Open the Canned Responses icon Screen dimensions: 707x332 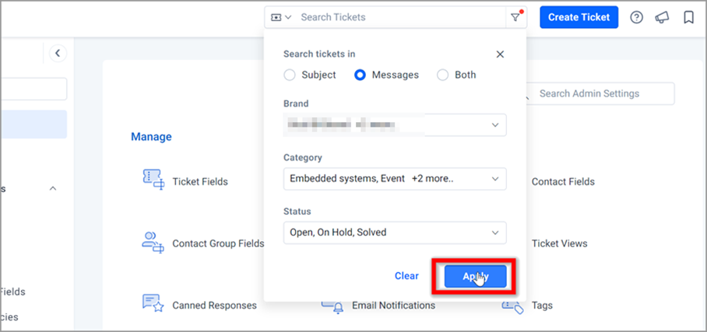coord(153,303)
